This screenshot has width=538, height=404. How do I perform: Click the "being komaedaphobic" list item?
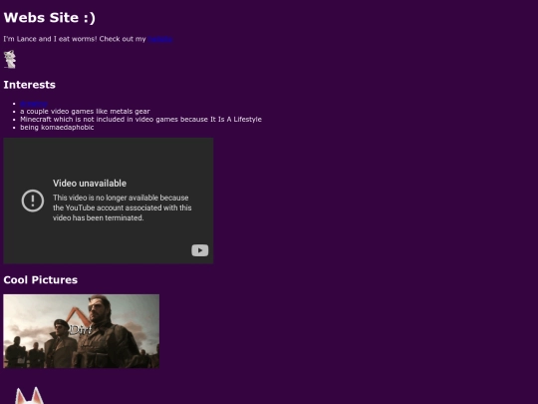click(57, 127)
